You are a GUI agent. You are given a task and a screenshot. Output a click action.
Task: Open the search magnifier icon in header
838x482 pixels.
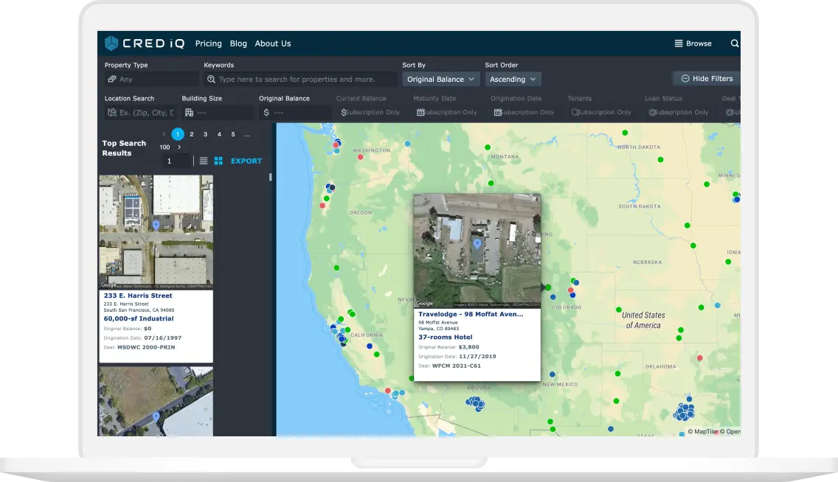click(734, 43)
